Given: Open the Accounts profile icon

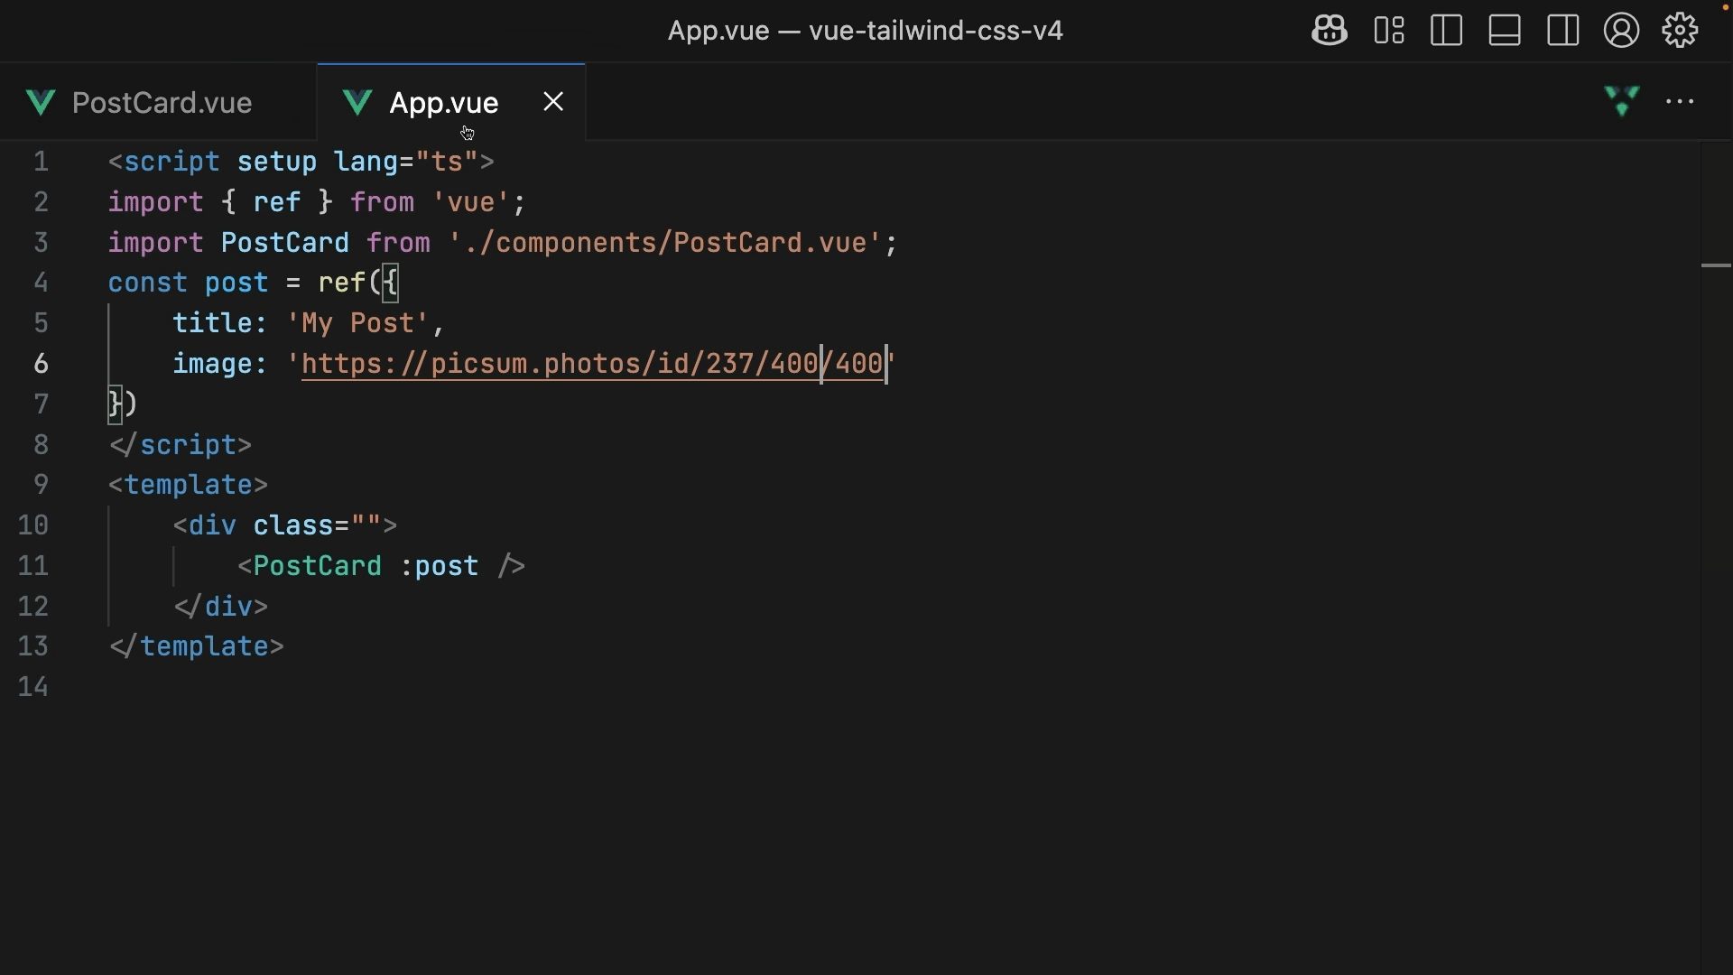Looking at the screenshot, I should click(x=1621, y=31).
